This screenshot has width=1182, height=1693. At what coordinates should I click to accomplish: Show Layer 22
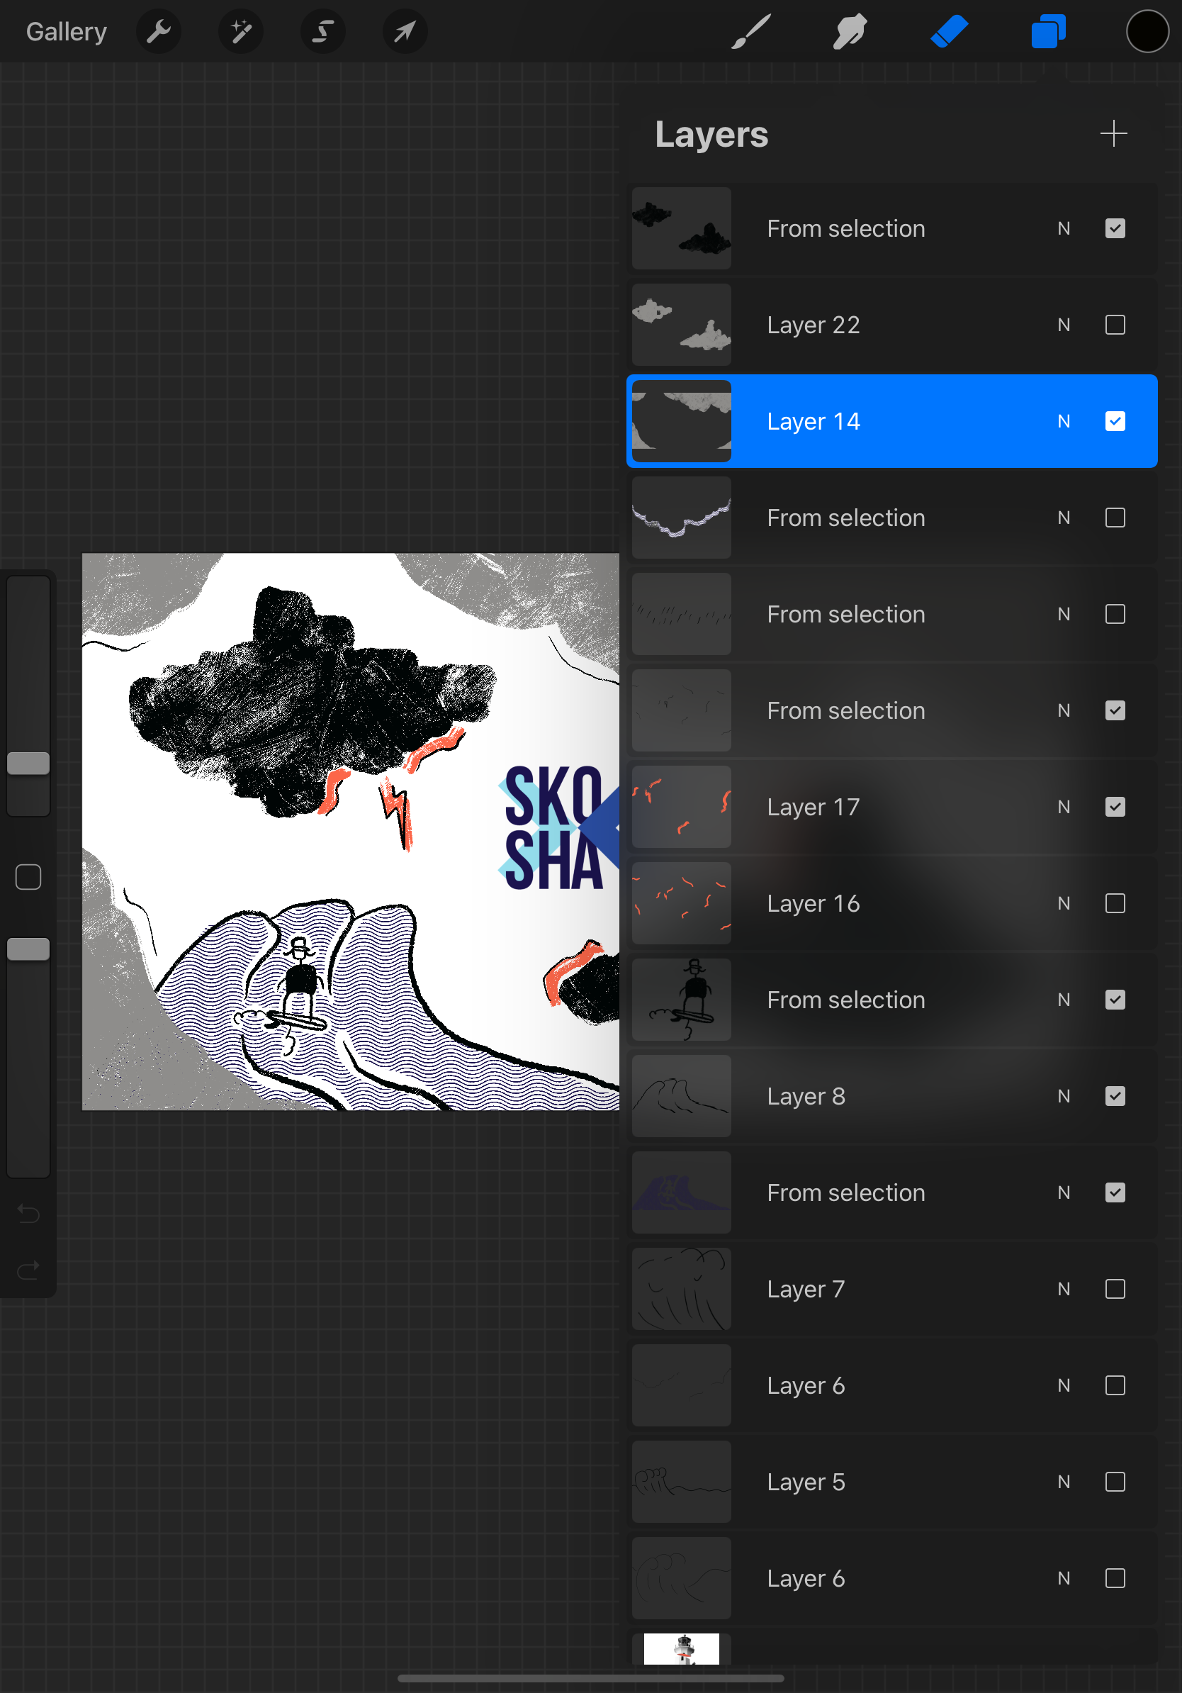(1115, 325)
